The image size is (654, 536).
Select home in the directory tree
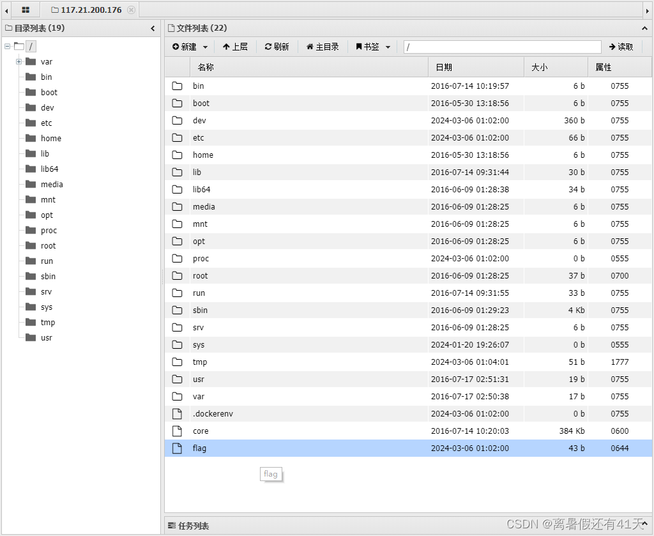tap(51, 138)
